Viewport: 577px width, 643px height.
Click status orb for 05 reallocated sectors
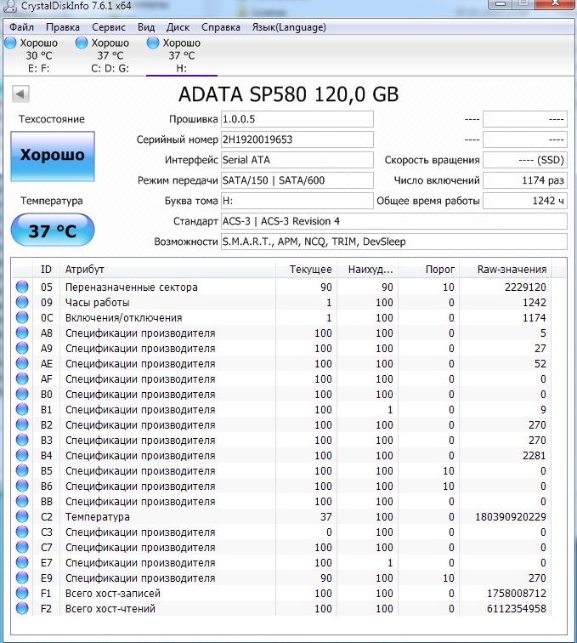coord(22,287)
